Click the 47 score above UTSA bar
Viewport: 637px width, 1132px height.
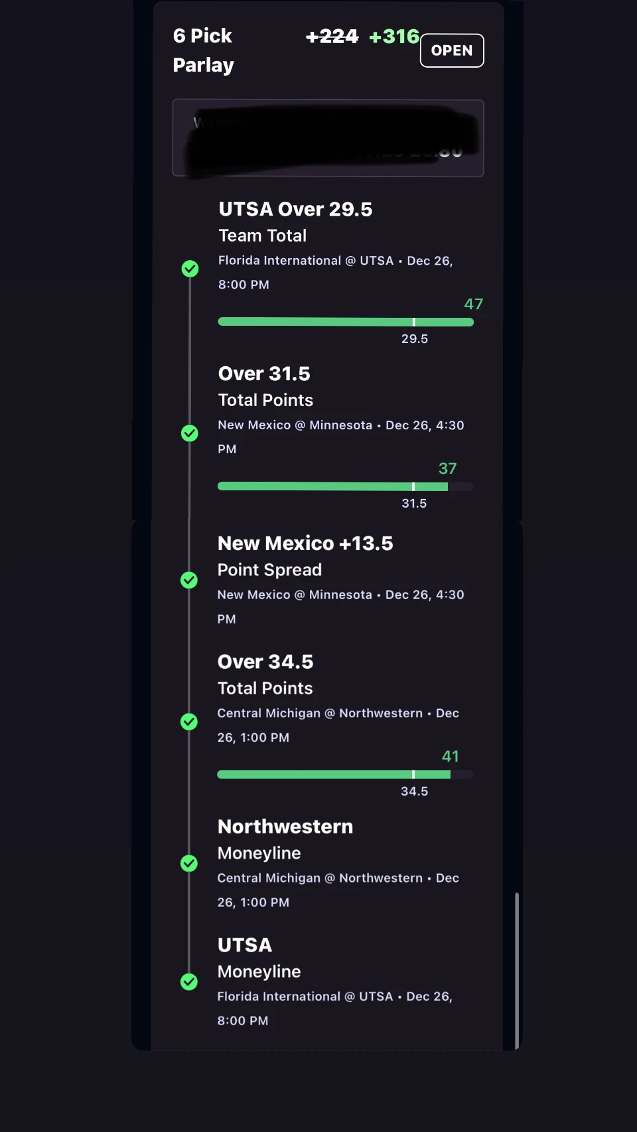[x=473, y=304]
